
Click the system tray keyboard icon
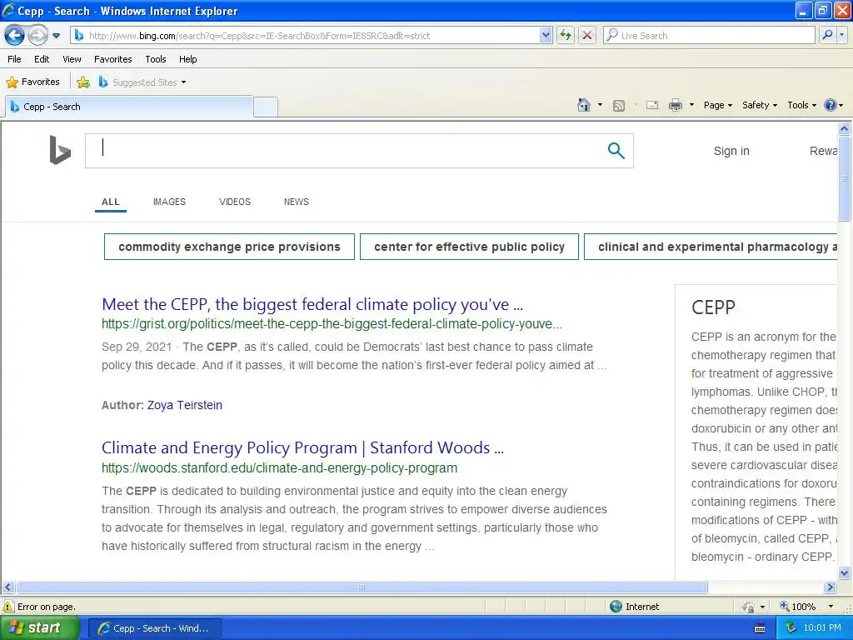point(760,628)
